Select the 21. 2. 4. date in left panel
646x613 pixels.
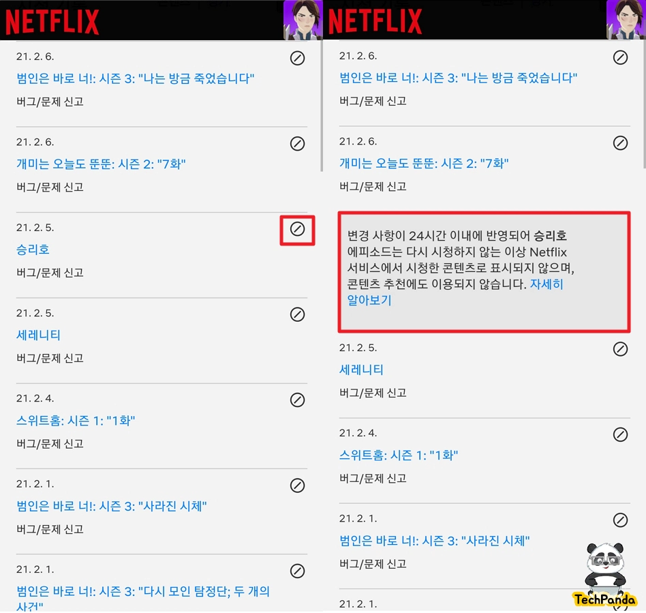point(35,399)
